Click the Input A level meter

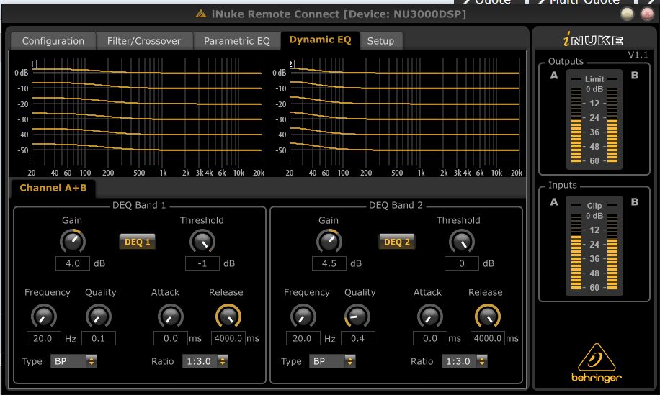576,252
